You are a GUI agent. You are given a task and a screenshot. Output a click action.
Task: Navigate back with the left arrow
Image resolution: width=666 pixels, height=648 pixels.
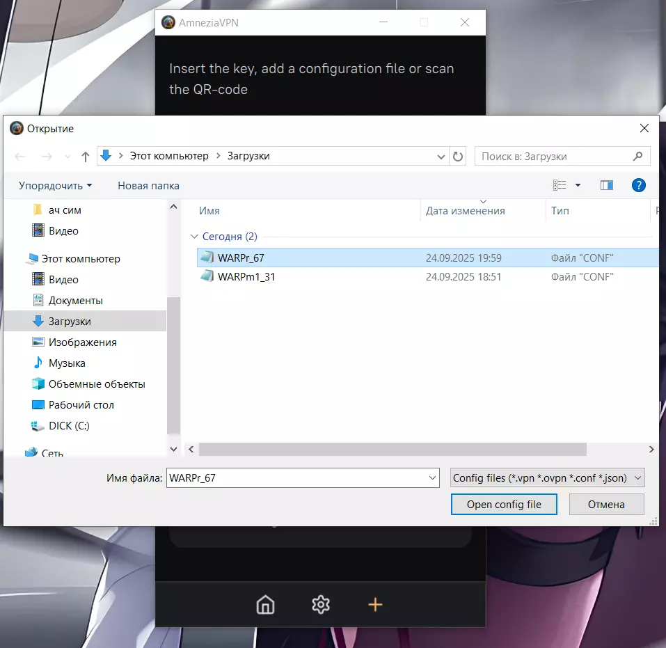20,157
